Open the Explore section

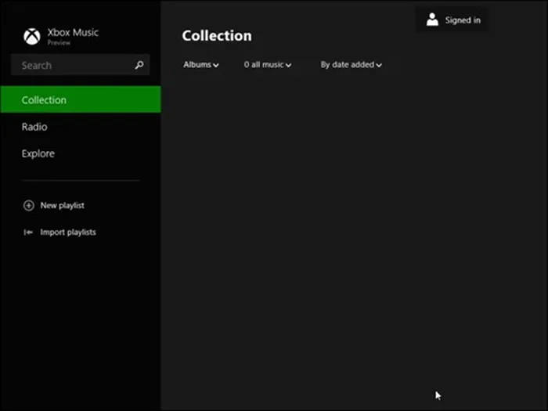click(x=38, y=153)
